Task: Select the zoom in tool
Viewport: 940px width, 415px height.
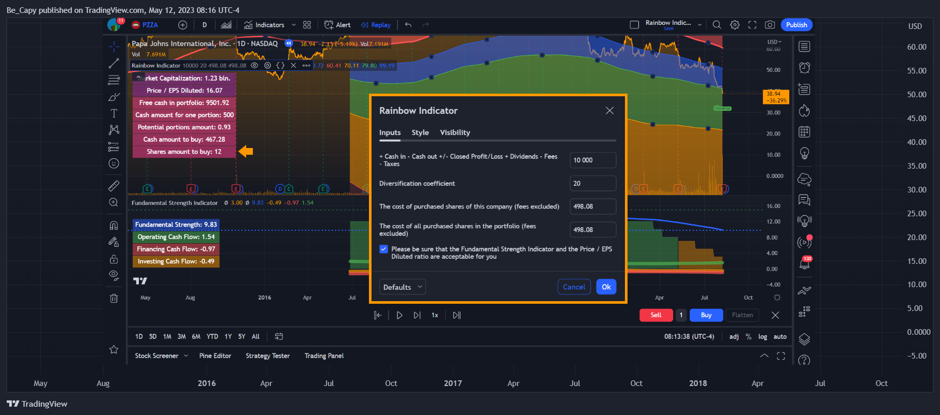Action: pyautogui.click(x=114, y=202)
